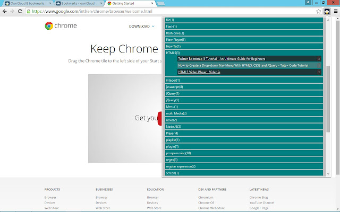Expand the playlist(1) tag
Viewport: 340px width, 212px height.
[x=244, y=140]
